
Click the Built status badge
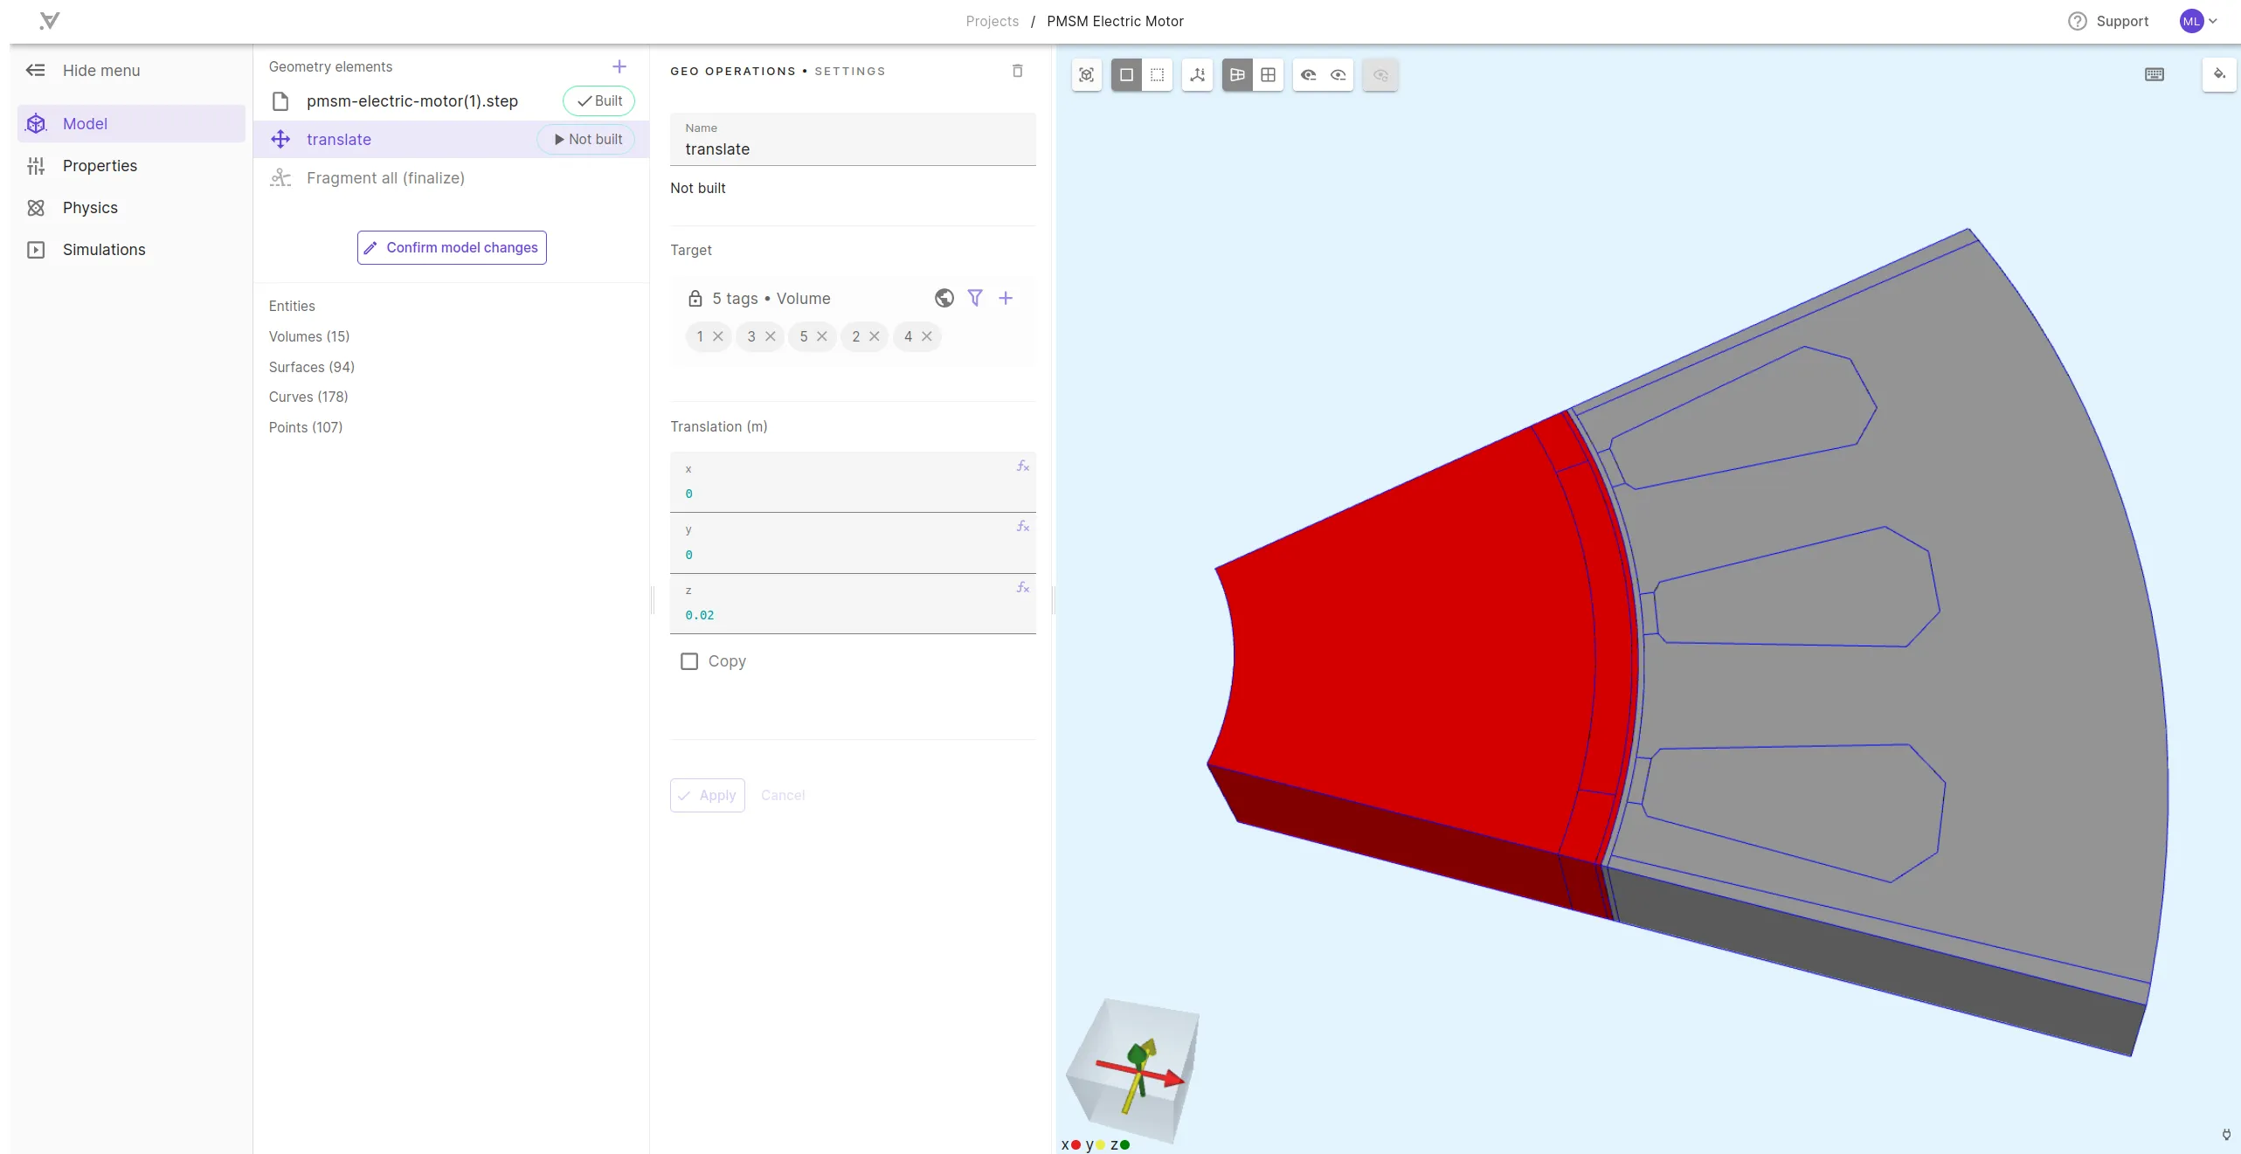(599, 101)
